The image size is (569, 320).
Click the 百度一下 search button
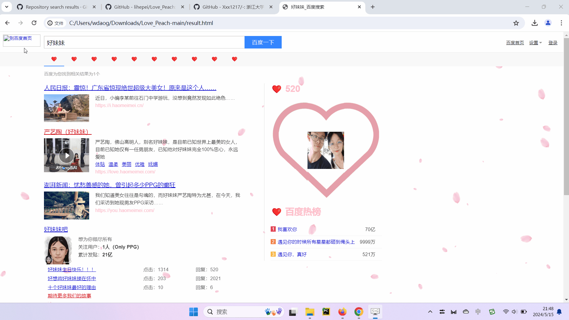263,43
